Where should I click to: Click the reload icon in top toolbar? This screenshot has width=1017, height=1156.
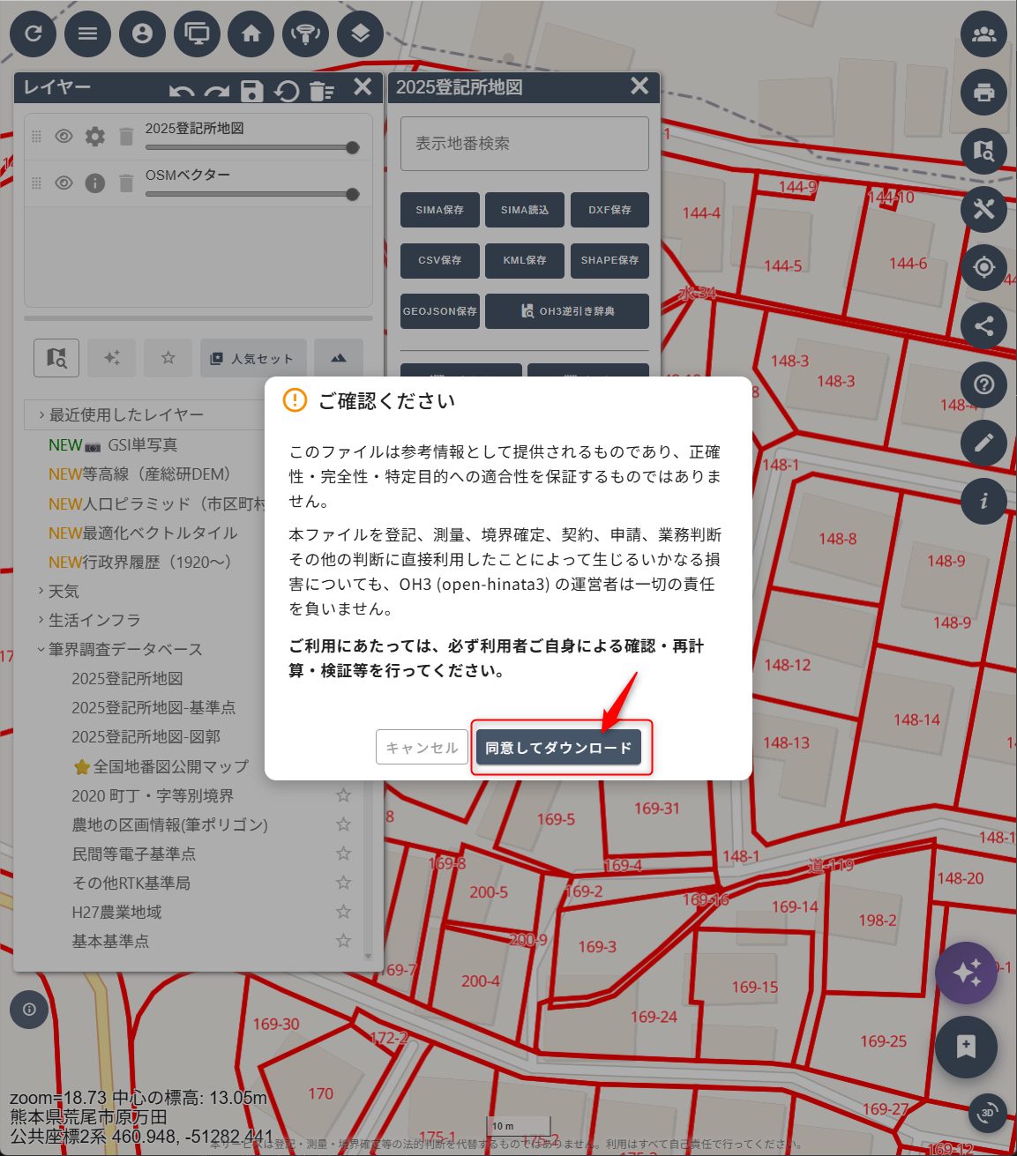(x=34, y=34)
